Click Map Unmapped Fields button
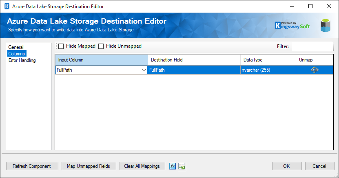 pyautogui.click(x=89, y=166)
